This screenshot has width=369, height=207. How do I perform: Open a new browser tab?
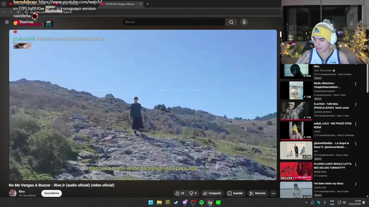tap(148, 4)
